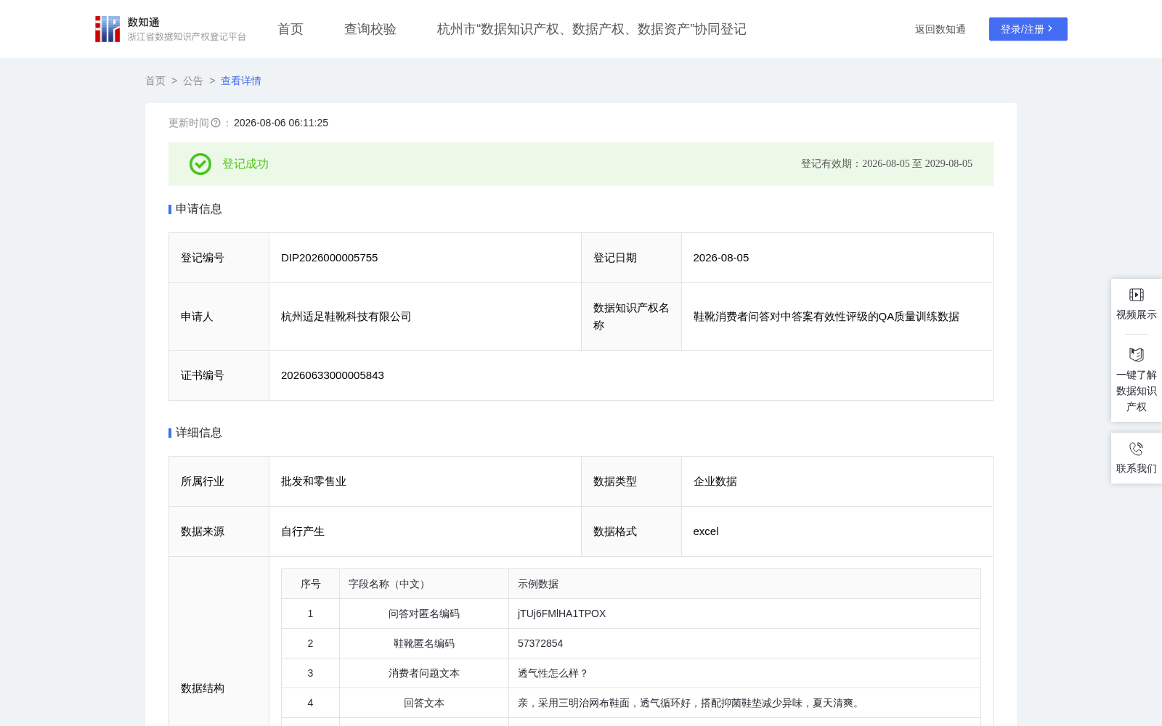Click the arrow in 登录/注册 button
The width and height of the screenshot is (1162, 726).
pos(1050,29)
